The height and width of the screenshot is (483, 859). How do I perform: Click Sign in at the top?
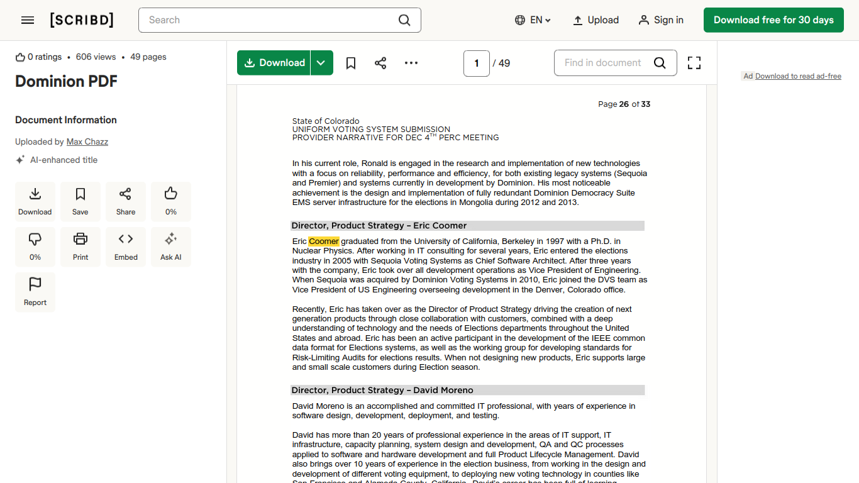point(661,20)
